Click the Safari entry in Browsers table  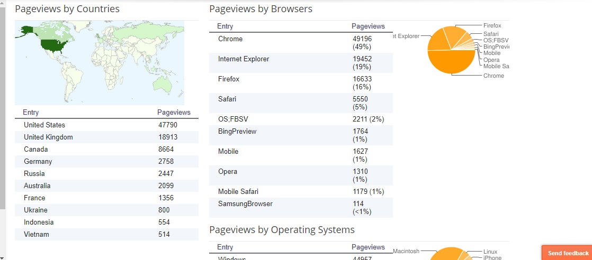(x=227, y=99)
